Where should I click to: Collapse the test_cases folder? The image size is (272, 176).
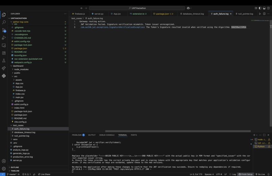(18, 125)
